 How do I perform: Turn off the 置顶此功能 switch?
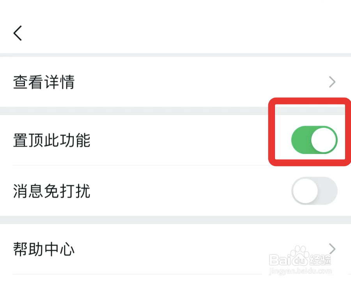click(x=314, y=140)
